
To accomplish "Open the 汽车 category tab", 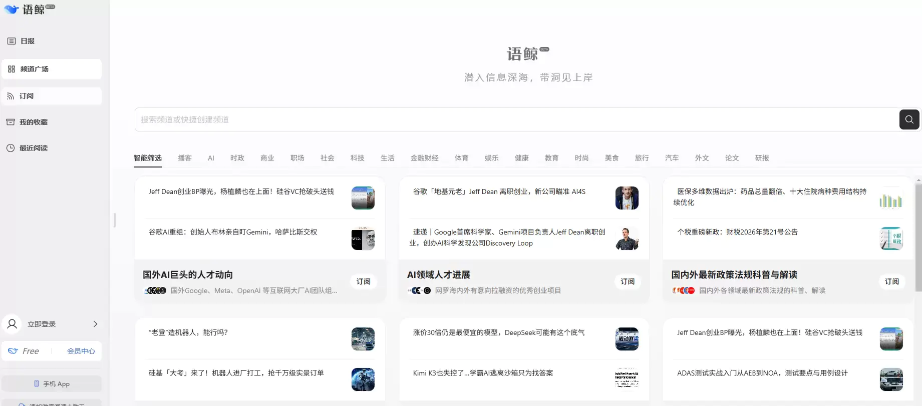I will tap(672, 158).
